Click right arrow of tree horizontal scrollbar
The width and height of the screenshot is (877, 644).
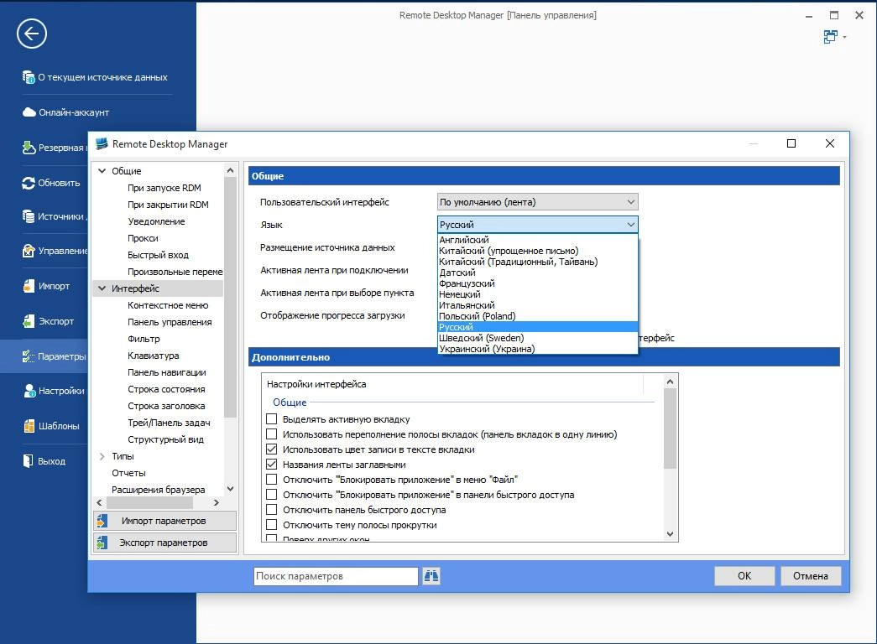(x=216, y=502)
